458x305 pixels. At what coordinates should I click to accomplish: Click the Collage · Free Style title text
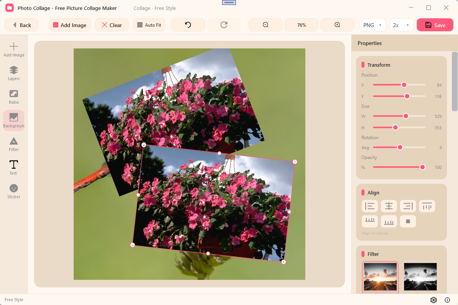tap(155, 8)
